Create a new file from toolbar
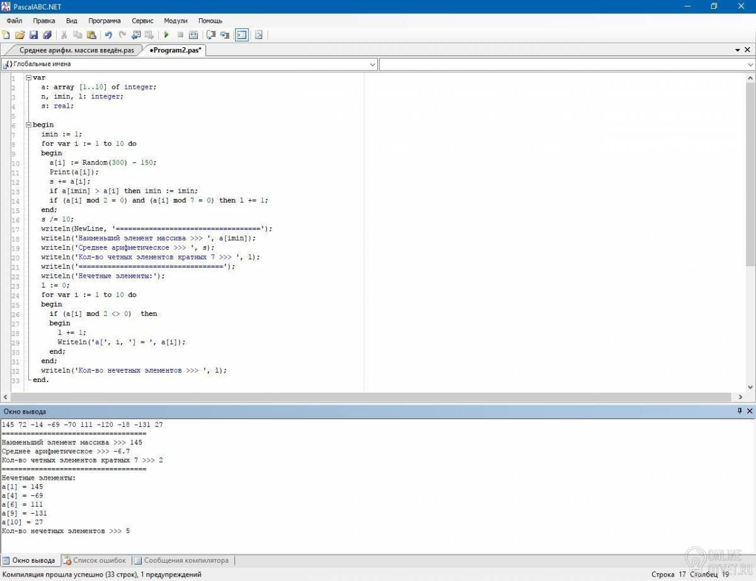 6,35
